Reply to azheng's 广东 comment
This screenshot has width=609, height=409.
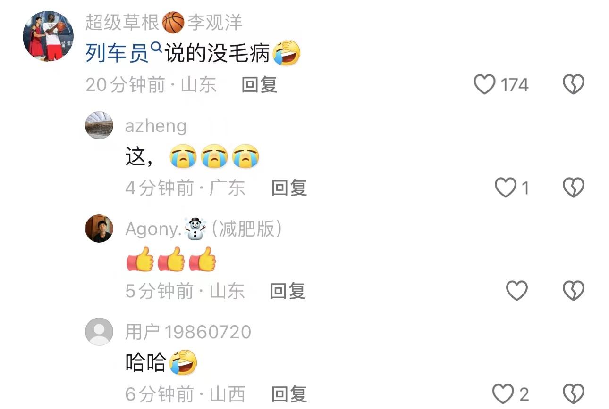[289, 188]
